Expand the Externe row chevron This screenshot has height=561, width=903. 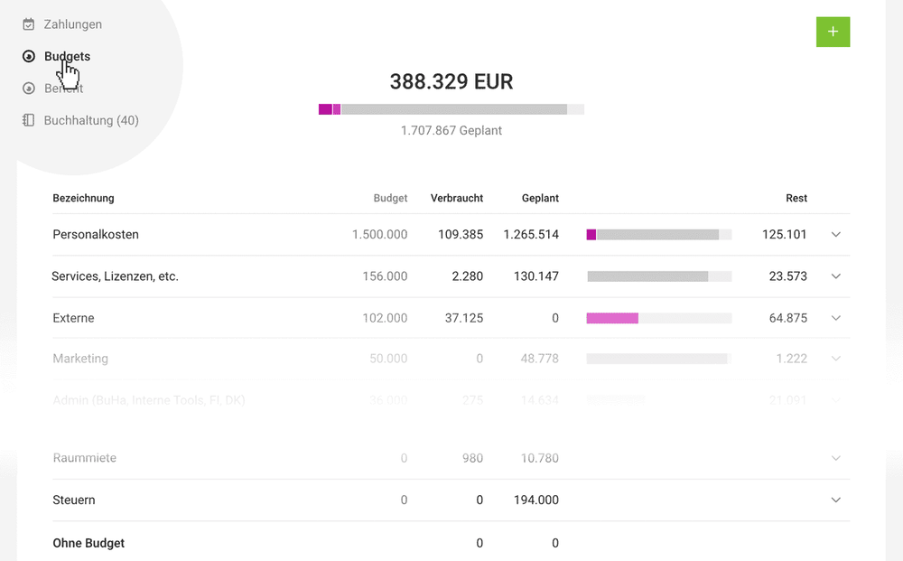coord(836,318)
